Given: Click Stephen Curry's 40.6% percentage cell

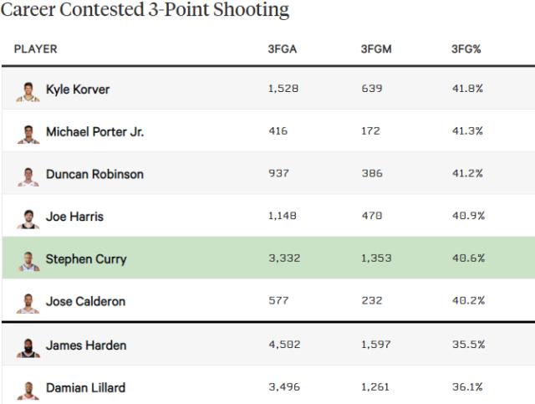Looking at the screenshot, I should 468,259.
